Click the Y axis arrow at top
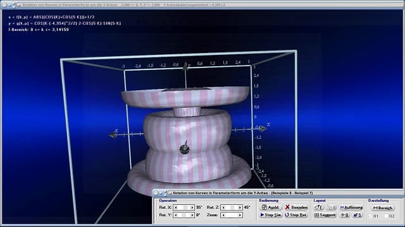Image resolution: width=405 pixels, height=227 pixels. click(185, 67)
